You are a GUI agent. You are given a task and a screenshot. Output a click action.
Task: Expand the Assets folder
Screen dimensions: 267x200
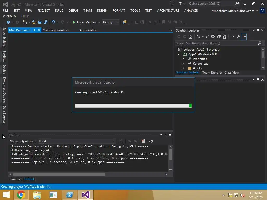pyautogui.click(x=183, y=68)
